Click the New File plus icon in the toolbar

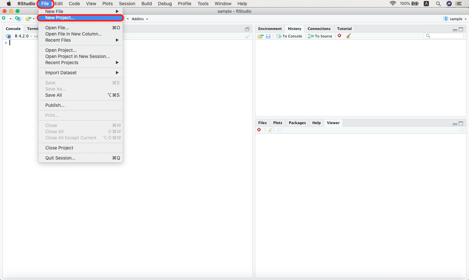coord(4,19)
